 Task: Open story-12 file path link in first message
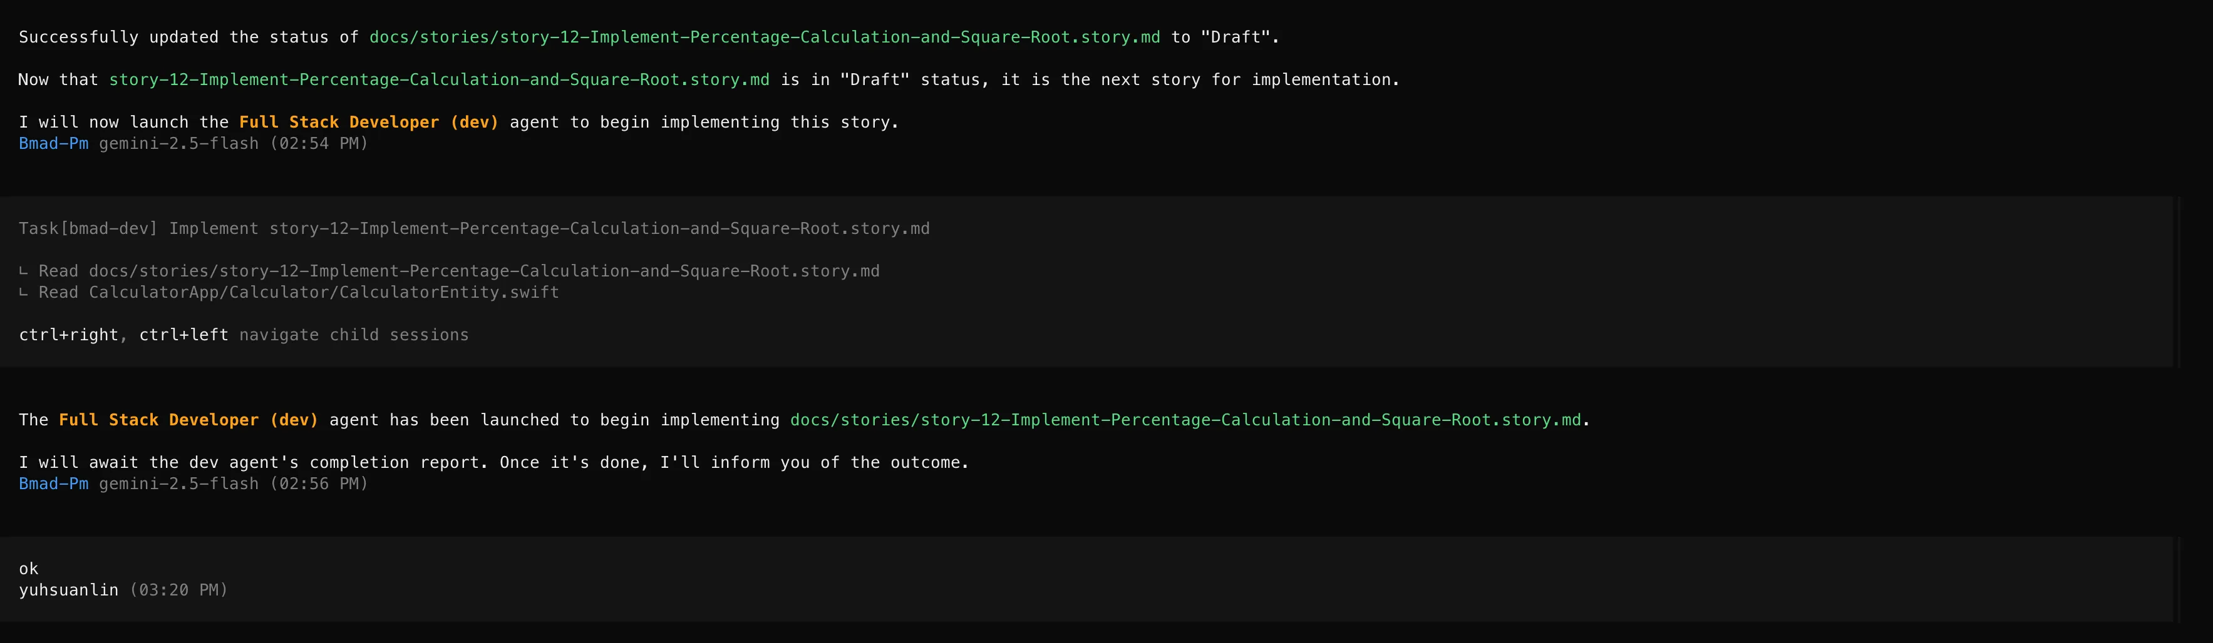(764, 37)
